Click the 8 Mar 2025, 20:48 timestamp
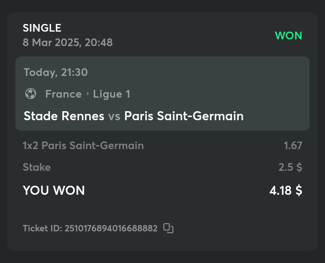The height and width of the screenshot is (263, 325). point(68,42)
